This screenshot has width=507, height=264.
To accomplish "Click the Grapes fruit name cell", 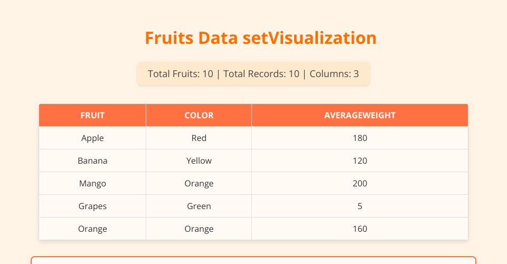I will [92, 206].
